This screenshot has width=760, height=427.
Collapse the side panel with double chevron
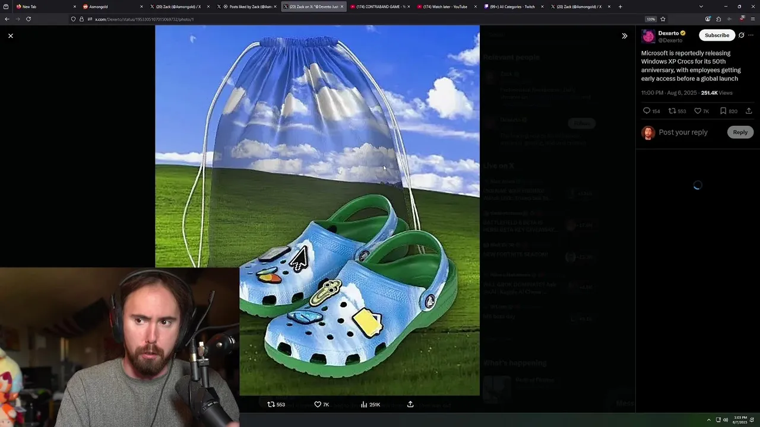pos(624,36)
